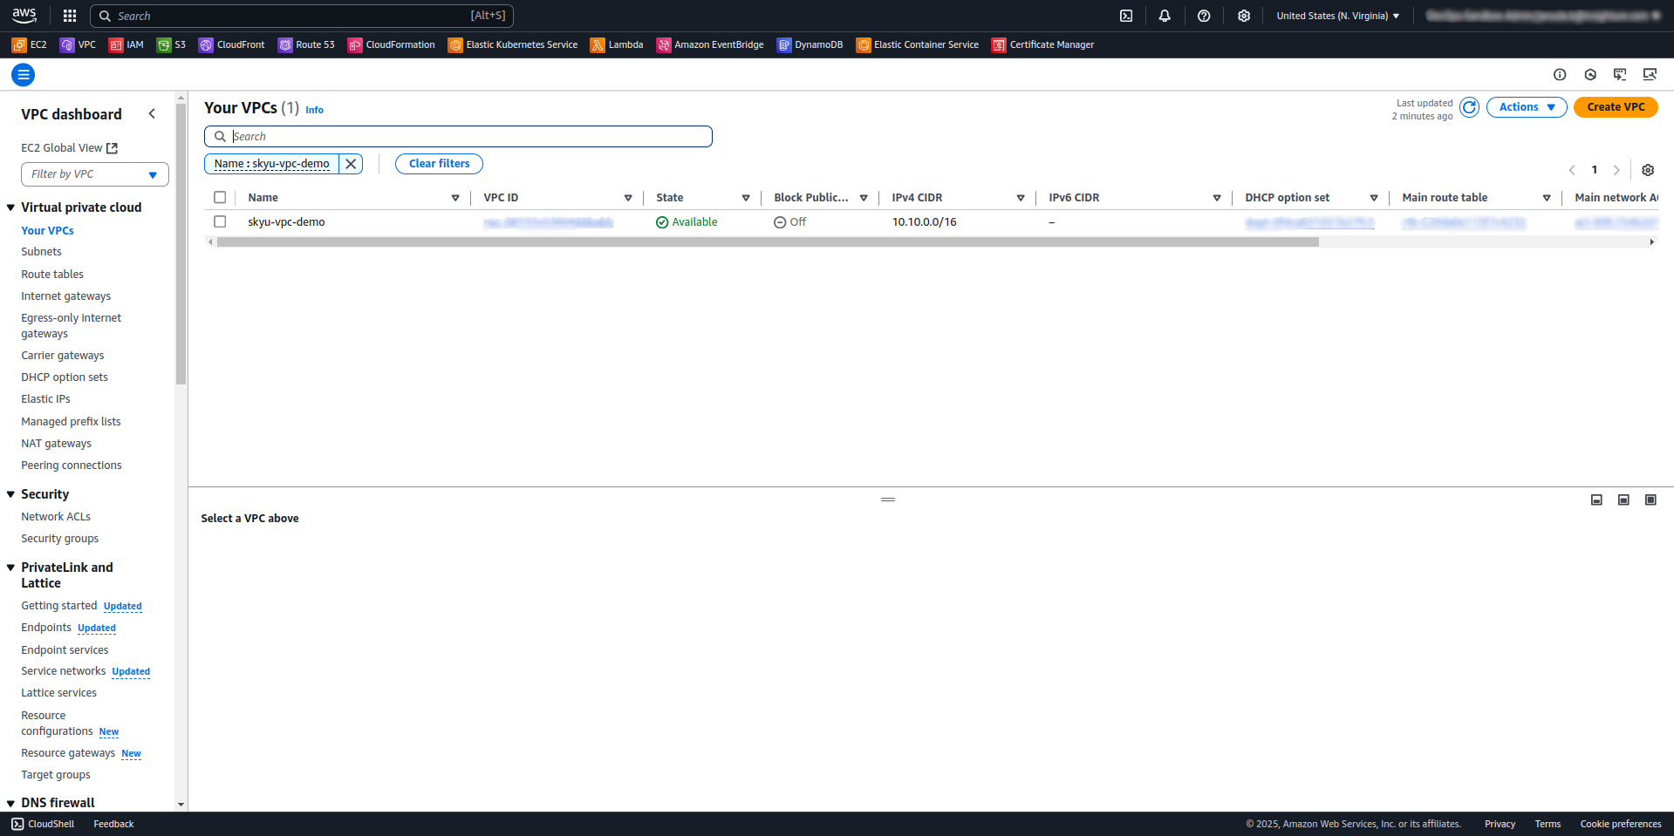Open the DynamoDB shortcut

[810, 45]
